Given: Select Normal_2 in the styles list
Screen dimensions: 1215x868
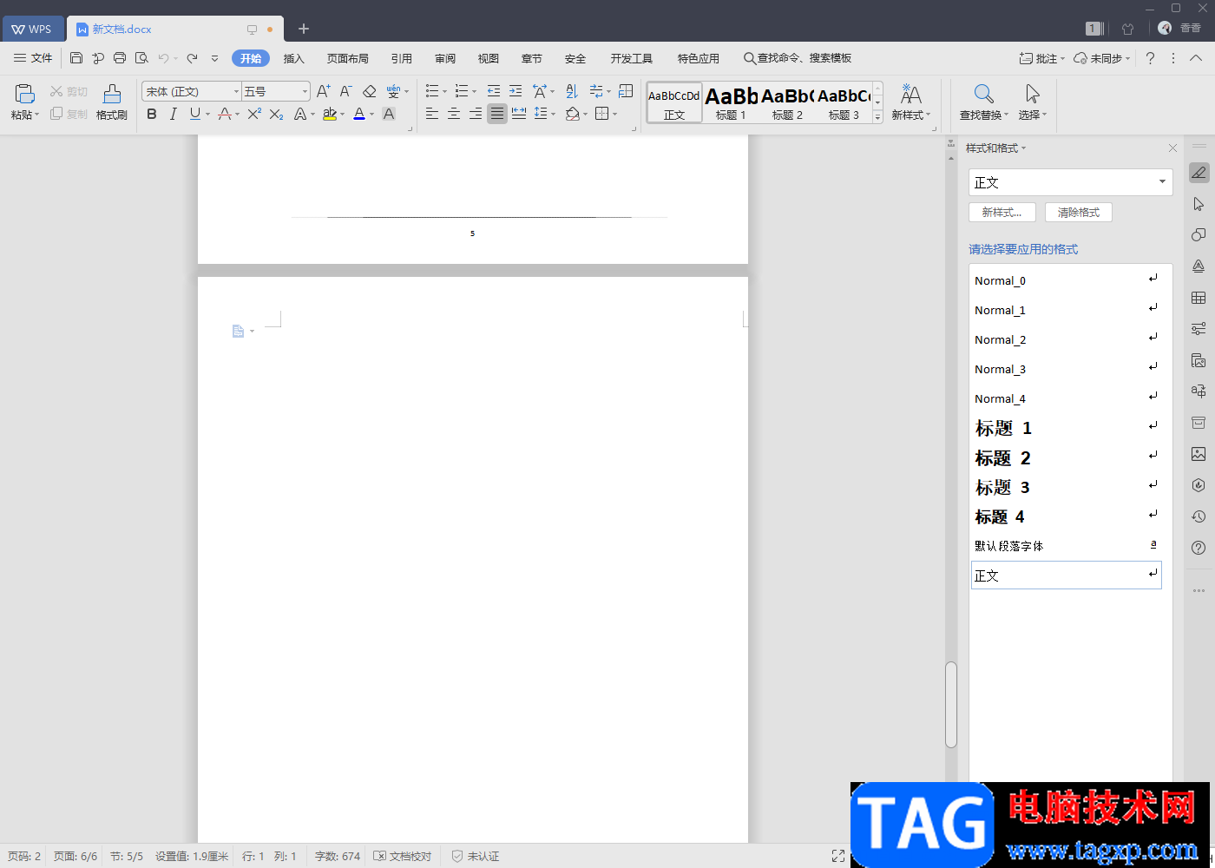Looking at the screenshot, I should click(x=1067, y=339).
